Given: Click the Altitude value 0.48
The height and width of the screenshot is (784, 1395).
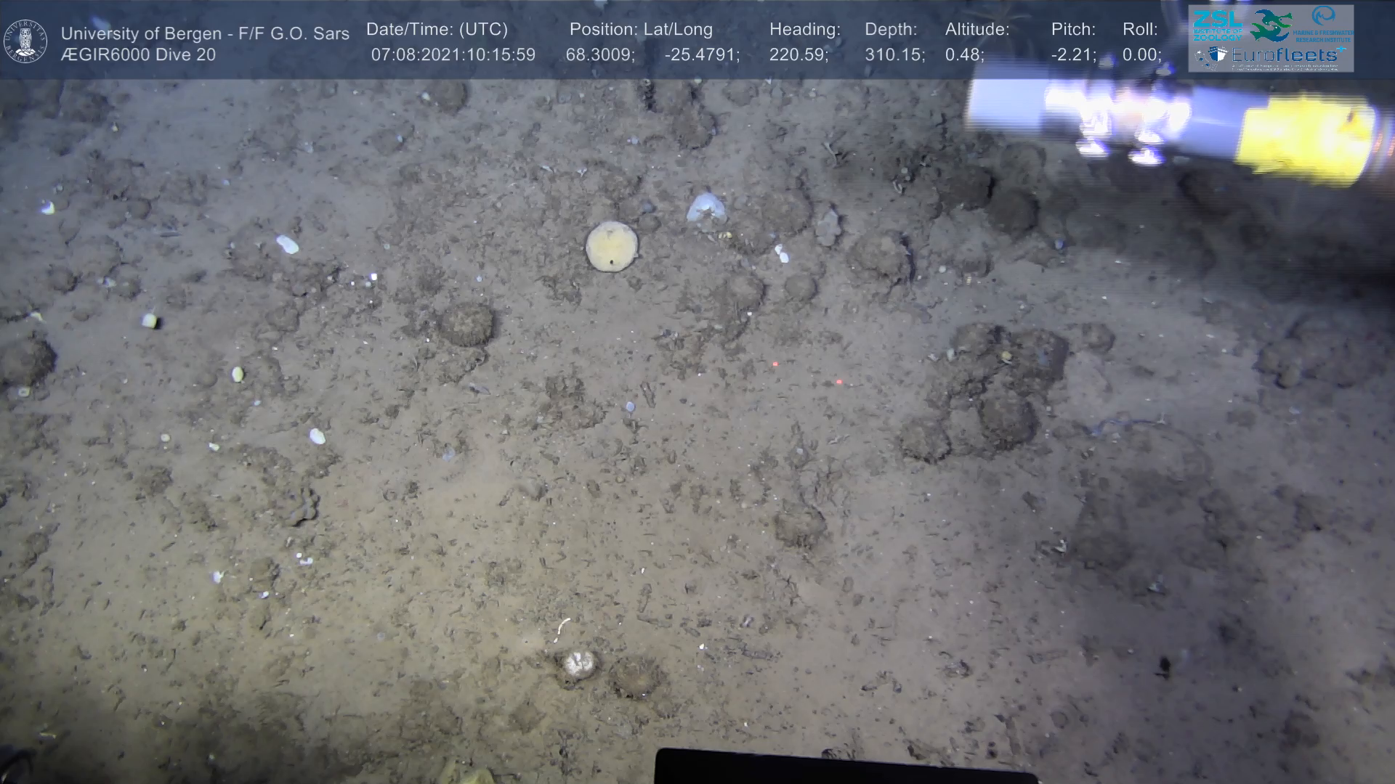Looking at the screenshot, I should pyautogui.click(x=963, y=55).
